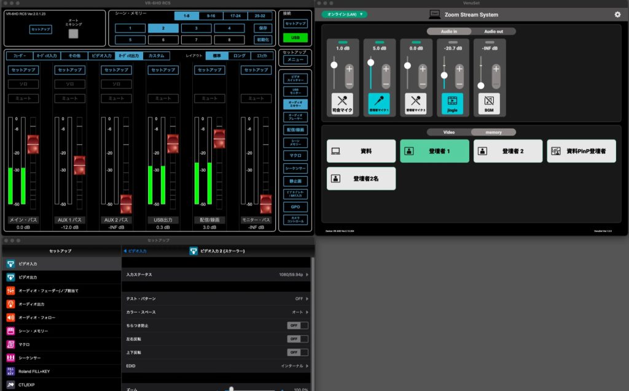629x391 pixels.
Task: Go back via ◀ ビデオ入力 link
Action: click(x=136, y=251)
